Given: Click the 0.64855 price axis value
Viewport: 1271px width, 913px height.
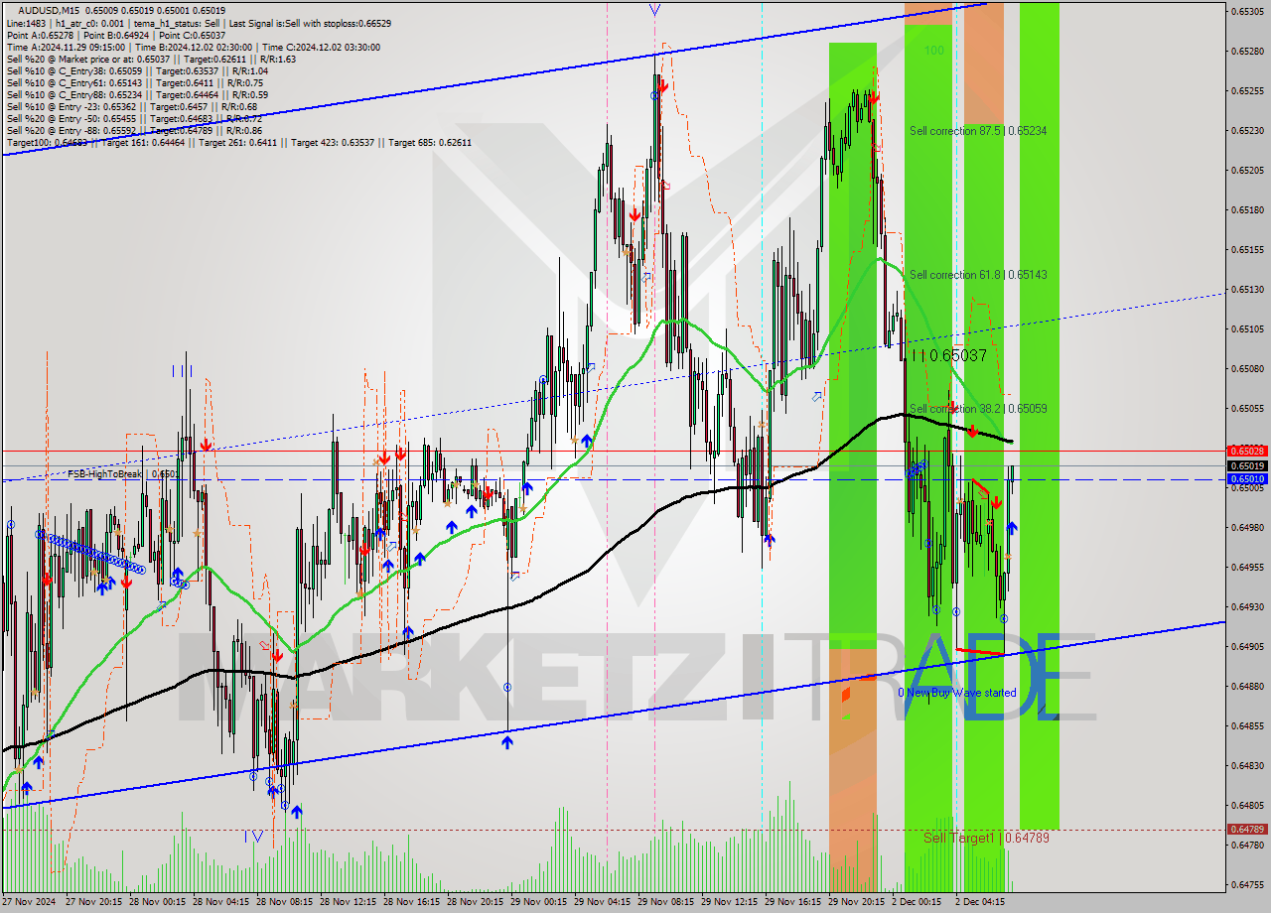Looking at the screenshot, I should [1247, 725].
